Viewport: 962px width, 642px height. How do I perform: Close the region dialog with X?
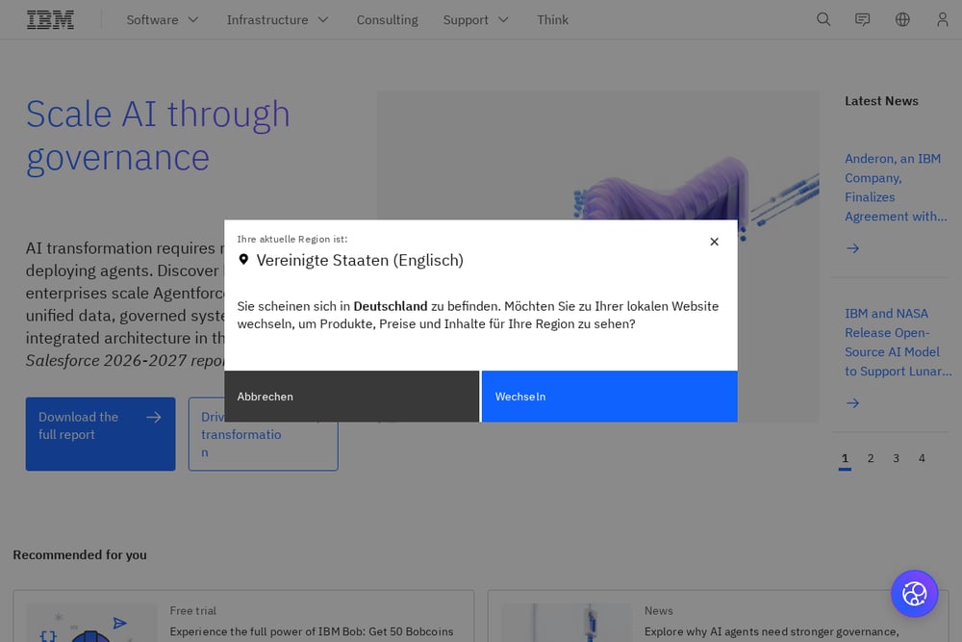pyautogui.click(x=714, y=242)
